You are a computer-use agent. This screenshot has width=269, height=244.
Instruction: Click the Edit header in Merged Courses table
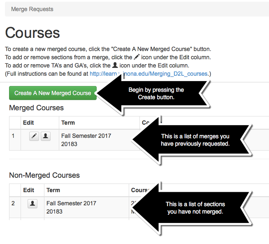coord(28,123)
